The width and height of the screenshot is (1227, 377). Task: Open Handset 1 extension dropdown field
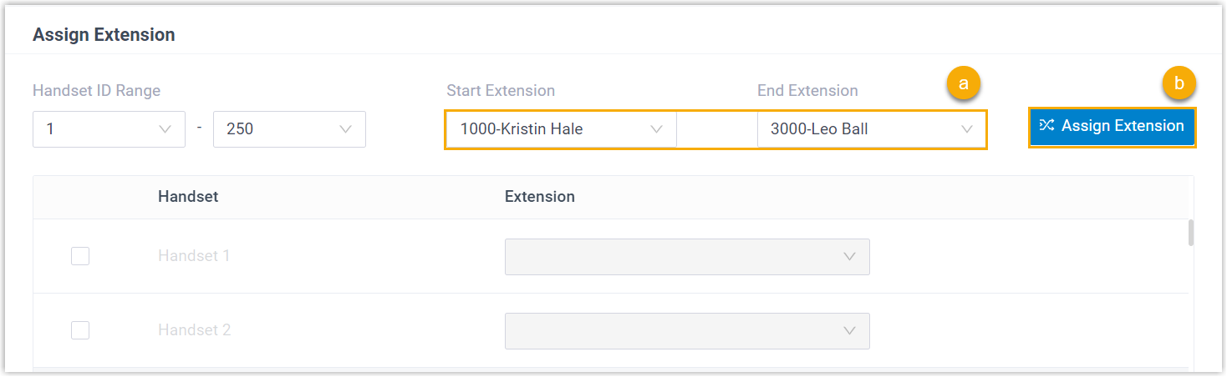[685, 256]
